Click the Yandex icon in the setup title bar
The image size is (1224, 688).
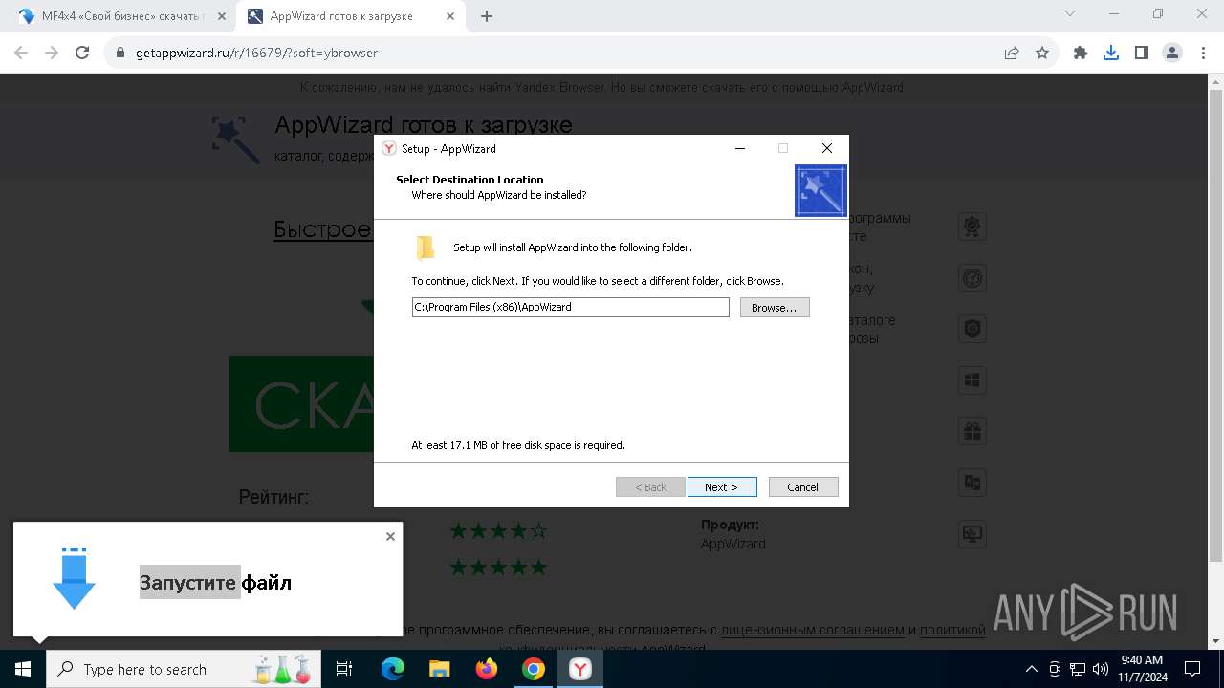point(389,148)
